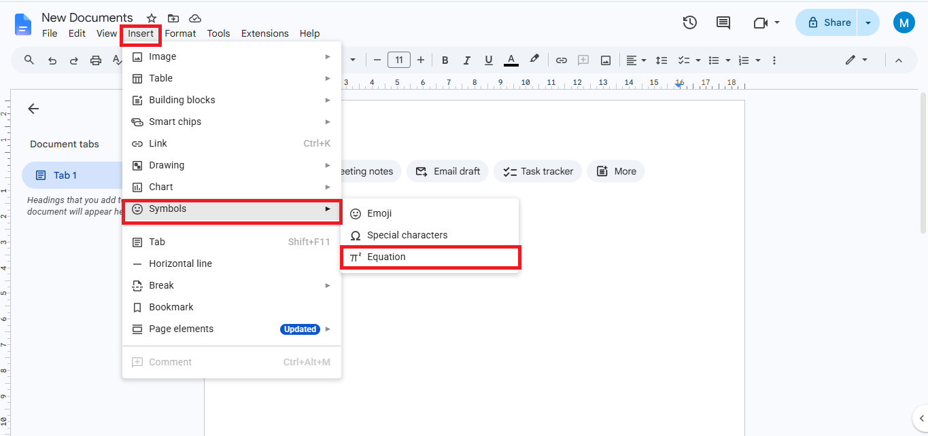The height and width of the screenshot is (436, 928).
Task: Increase font size plus button
Action: tap(421, 60)
